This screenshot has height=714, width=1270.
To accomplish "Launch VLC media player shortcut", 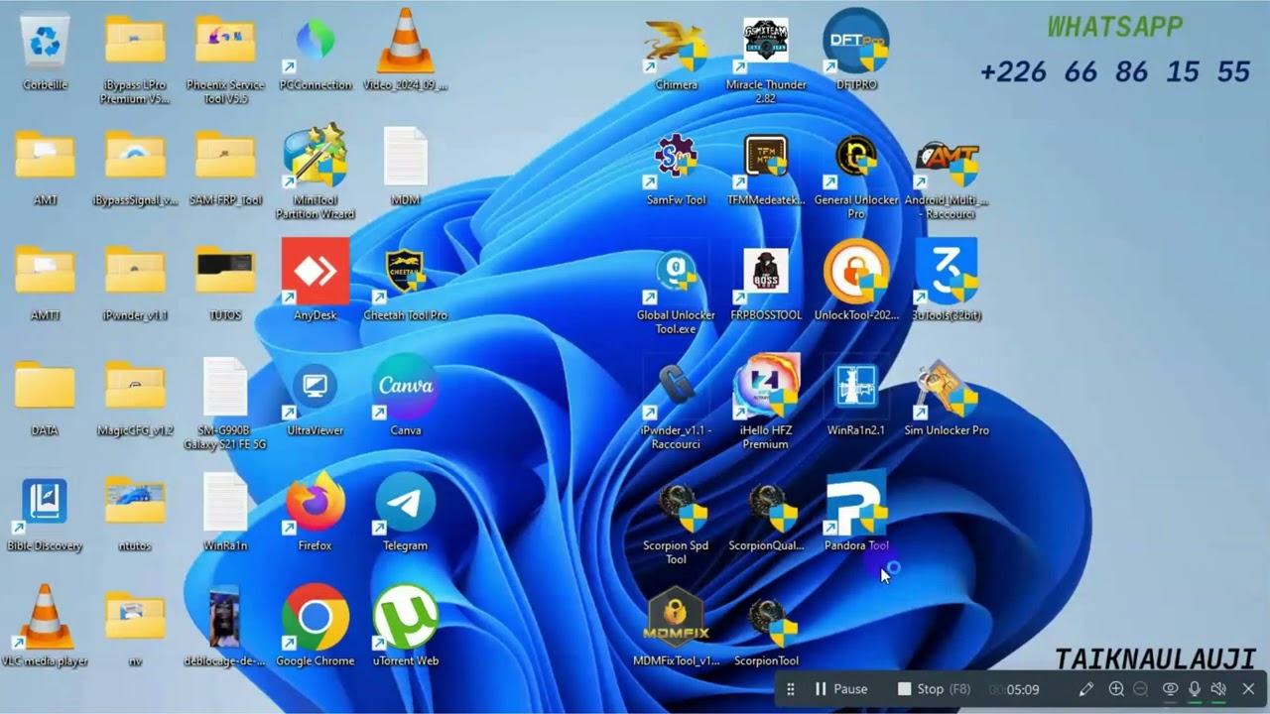I will 45,619.
